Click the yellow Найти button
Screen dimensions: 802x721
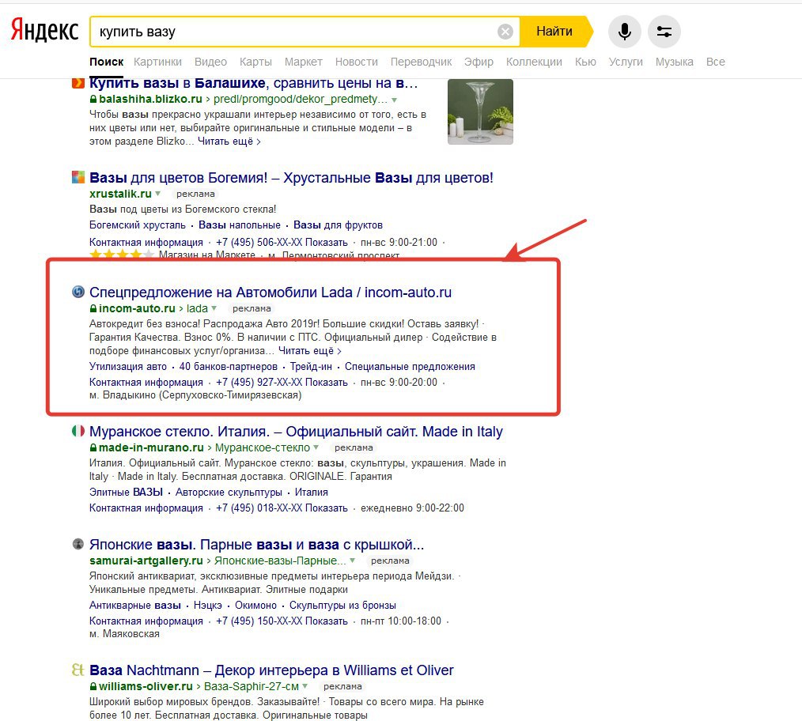[x=554, y=32]
